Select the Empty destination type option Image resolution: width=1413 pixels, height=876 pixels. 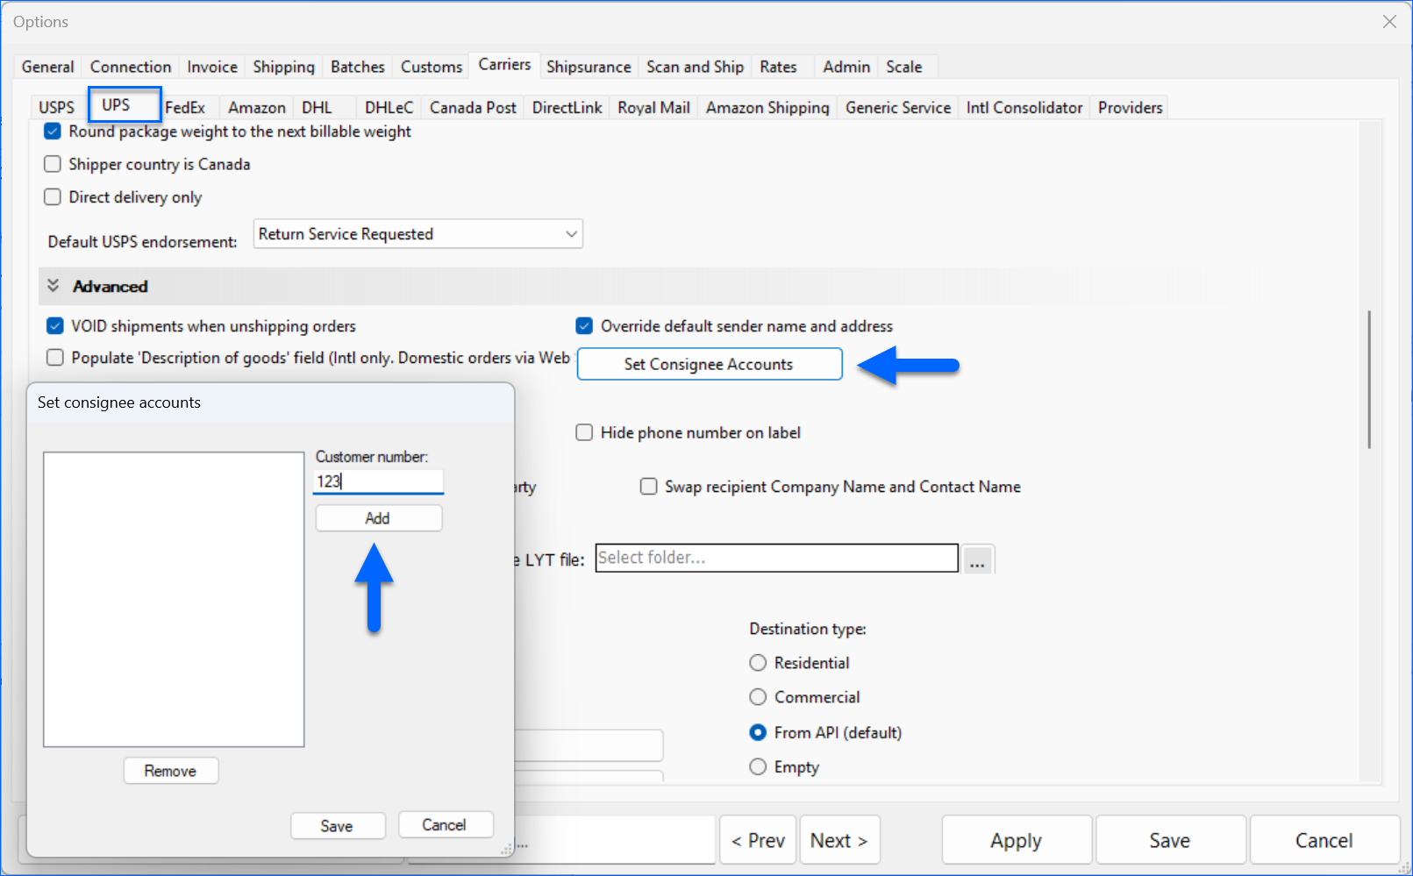click(x=758, y=767)
